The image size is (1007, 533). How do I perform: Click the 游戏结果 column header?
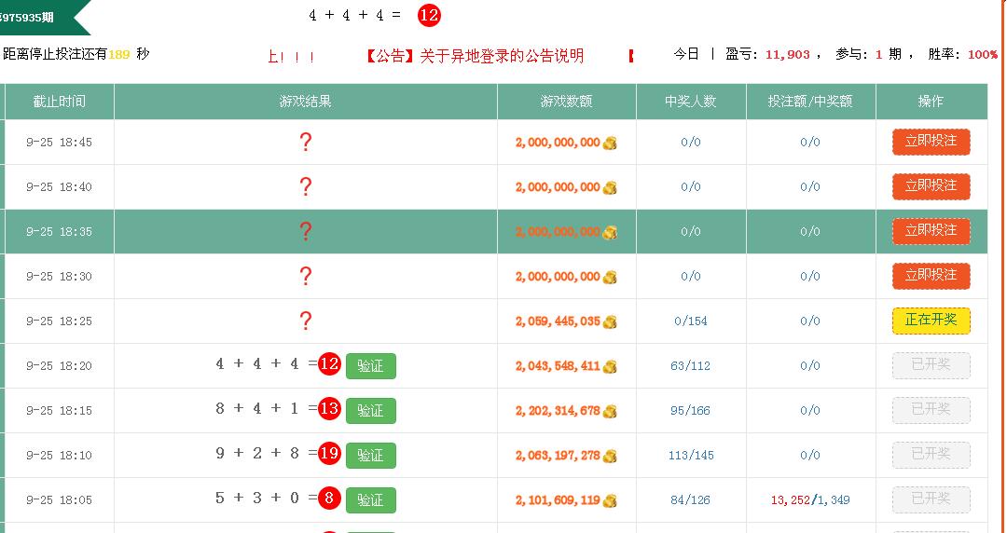(x=305, y=102)
